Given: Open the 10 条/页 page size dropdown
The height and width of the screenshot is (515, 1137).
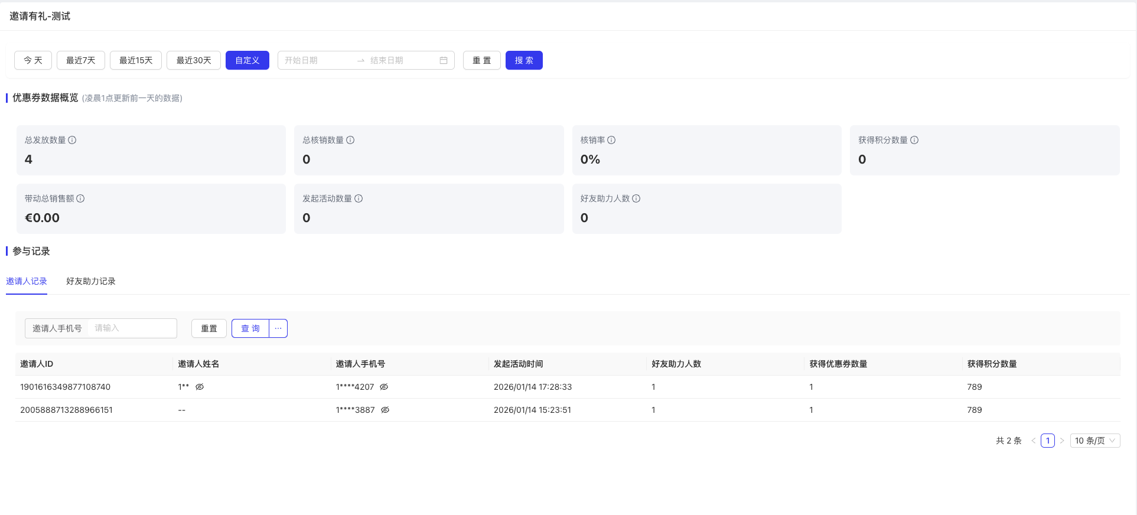Looking at the screenshot, I should pos(1094,441).
